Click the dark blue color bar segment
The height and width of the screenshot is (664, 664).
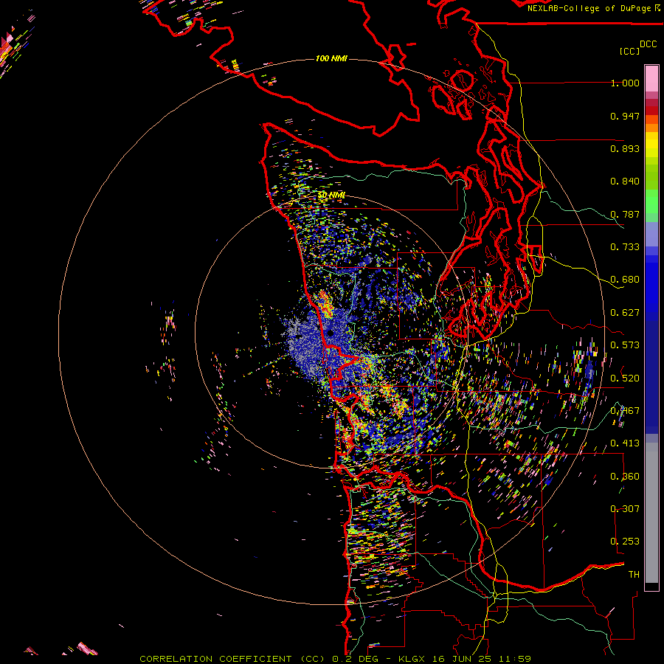click(651, 377)
